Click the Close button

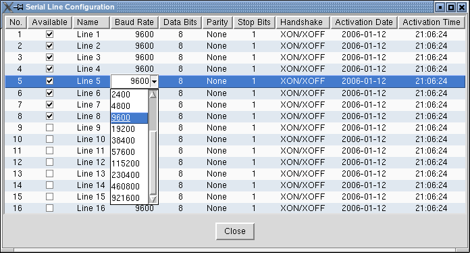tap(235, 231)
